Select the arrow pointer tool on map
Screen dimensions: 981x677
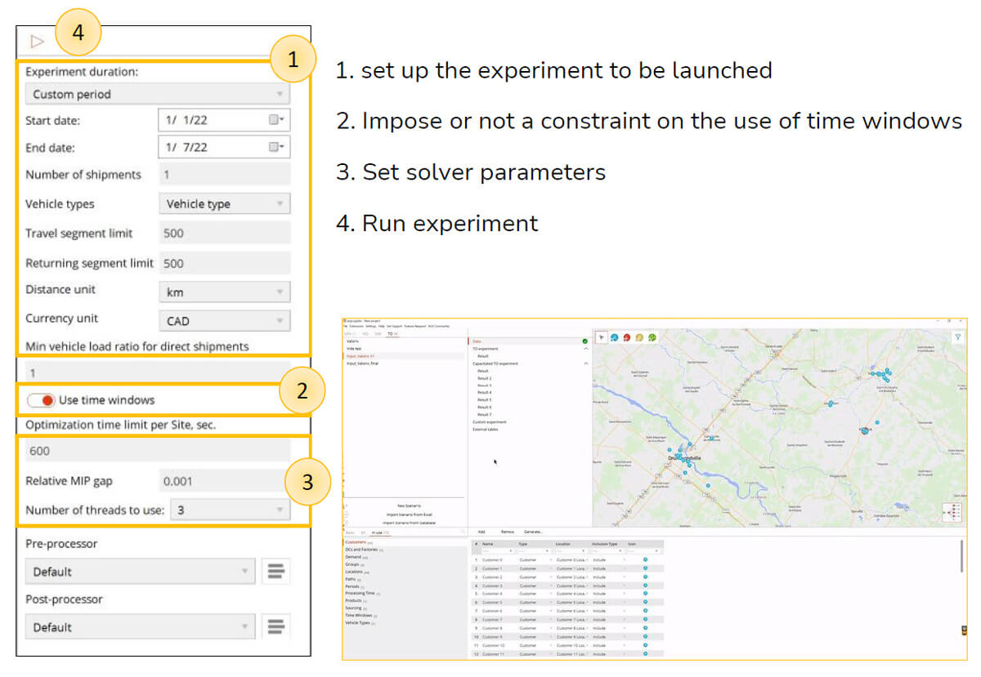pyautogui.click(x=600, y=337)
